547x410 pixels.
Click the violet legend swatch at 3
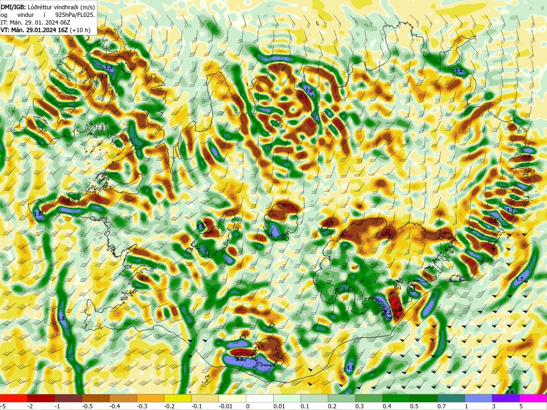coord(506,398)
